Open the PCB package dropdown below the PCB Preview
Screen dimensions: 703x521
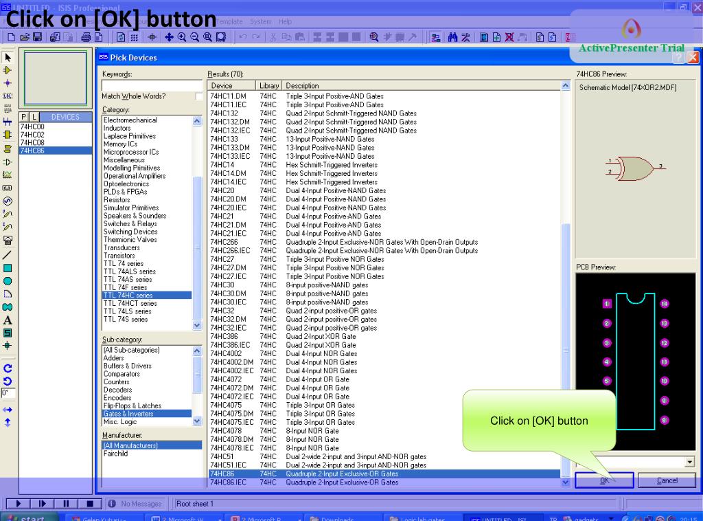point(689,462)
